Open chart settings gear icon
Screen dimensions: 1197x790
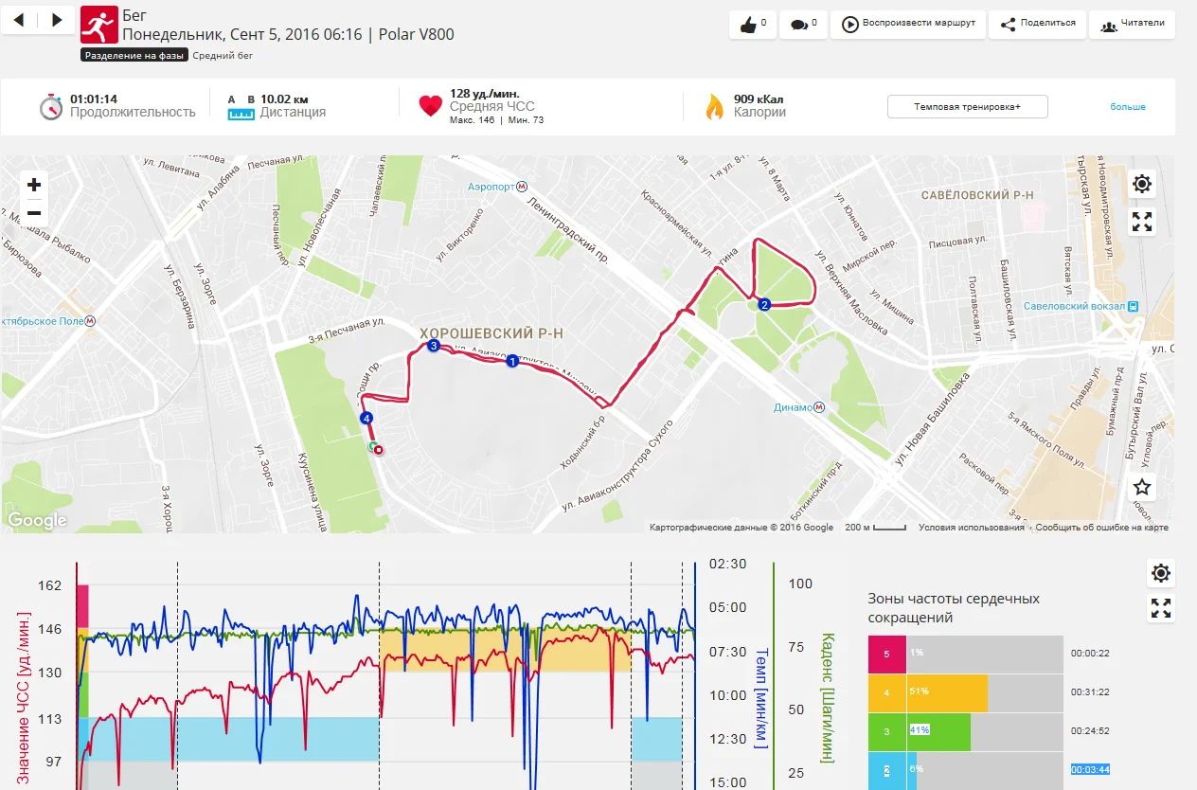click(x=1161, y=572)
